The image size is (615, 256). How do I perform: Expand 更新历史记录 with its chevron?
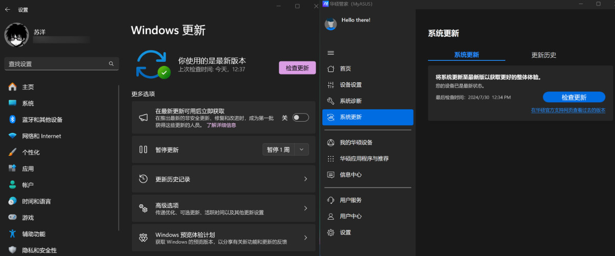coord(305,179)
